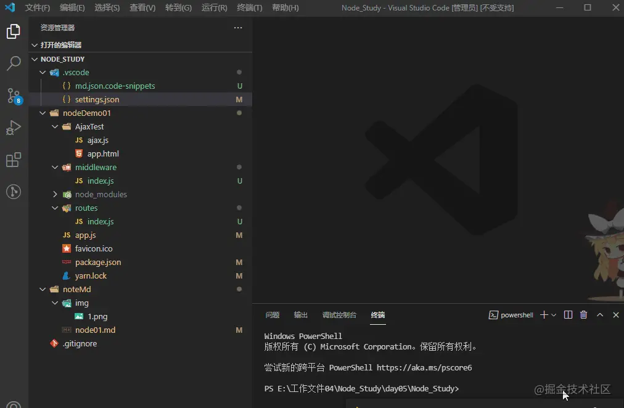This screenshot has width=624, height=408.
Task: Kill terminal with the trash icon
Action: pyautogui.click(x=583, y=315)
